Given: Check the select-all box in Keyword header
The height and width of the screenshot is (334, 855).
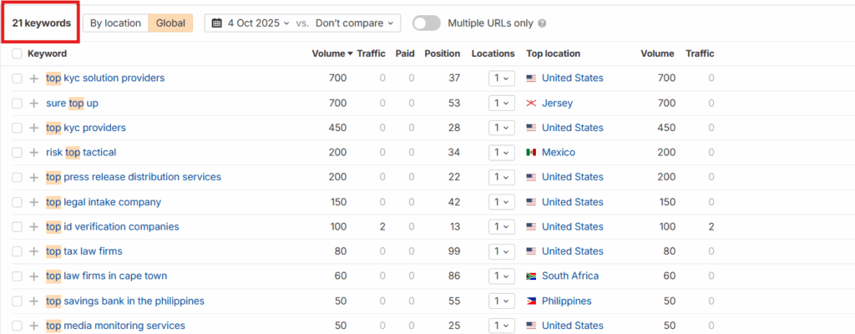Looking at the screenshot, I should [18, 53].
